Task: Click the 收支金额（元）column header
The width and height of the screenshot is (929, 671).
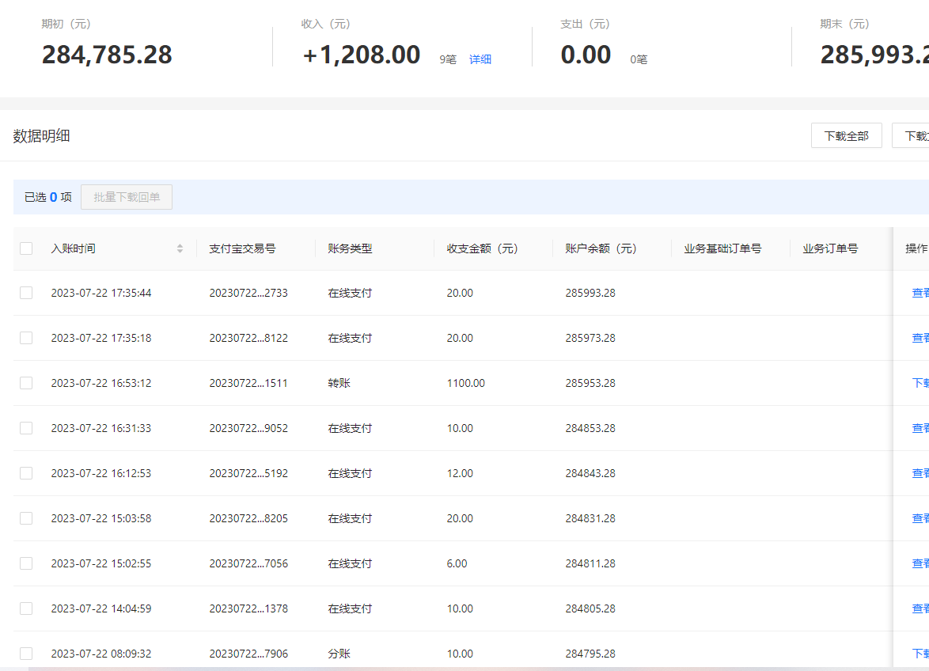Action: pyautogui.click(x=482, y=248)
